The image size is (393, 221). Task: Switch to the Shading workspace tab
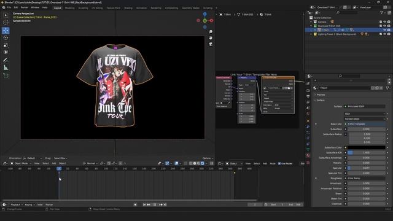128,8
